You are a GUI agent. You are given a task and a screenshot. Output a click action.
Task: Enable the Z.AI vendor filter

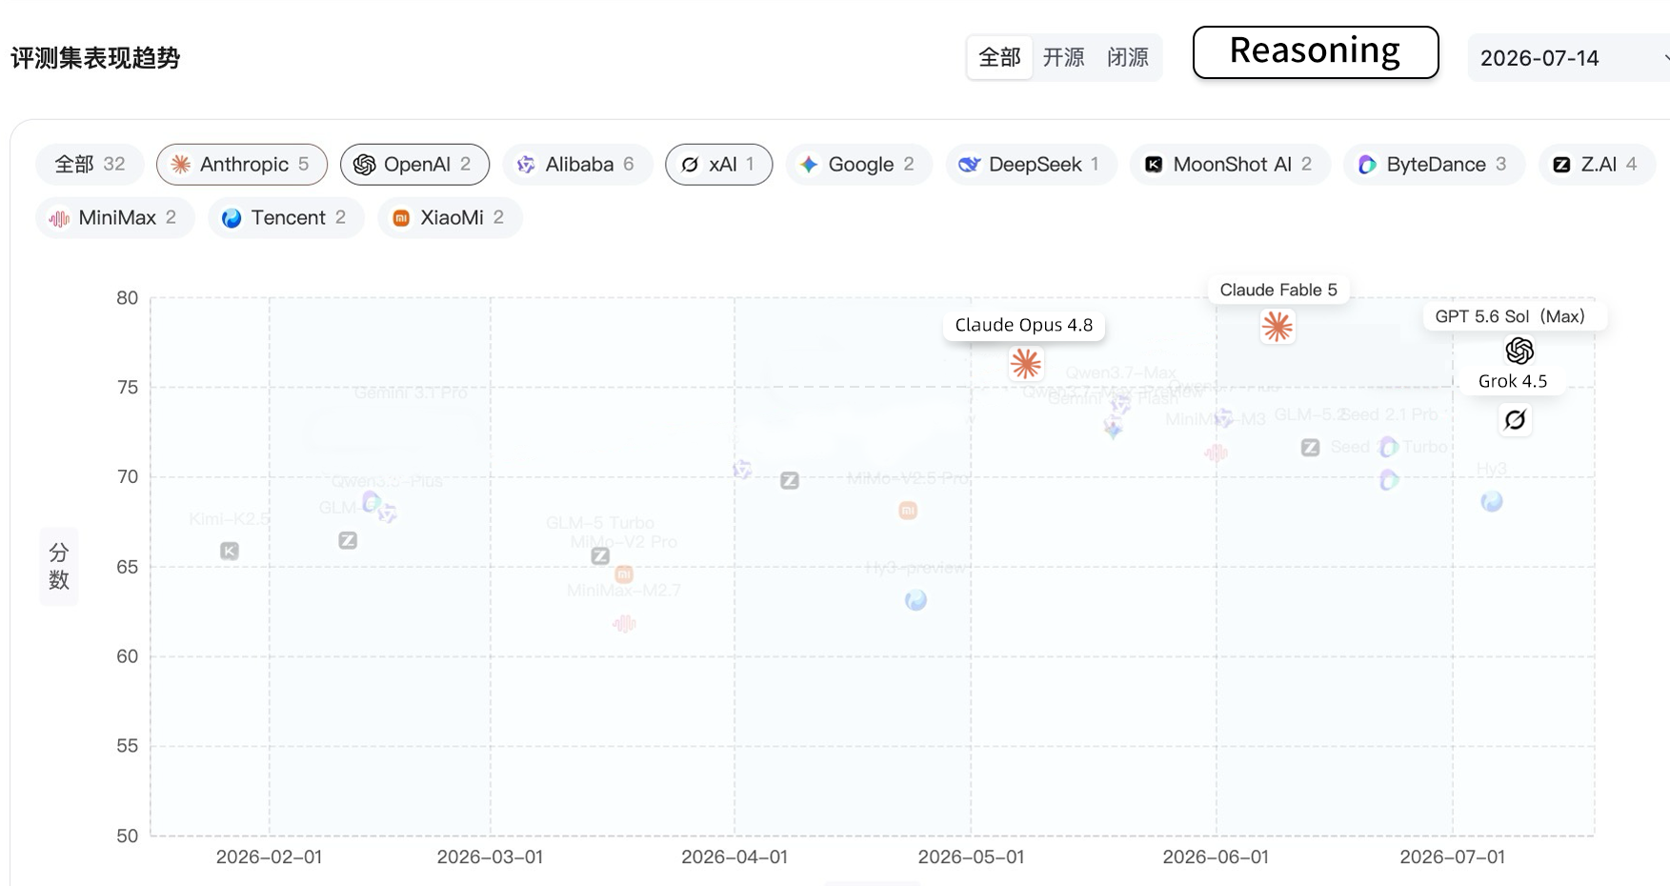(x=1597, y=164)
